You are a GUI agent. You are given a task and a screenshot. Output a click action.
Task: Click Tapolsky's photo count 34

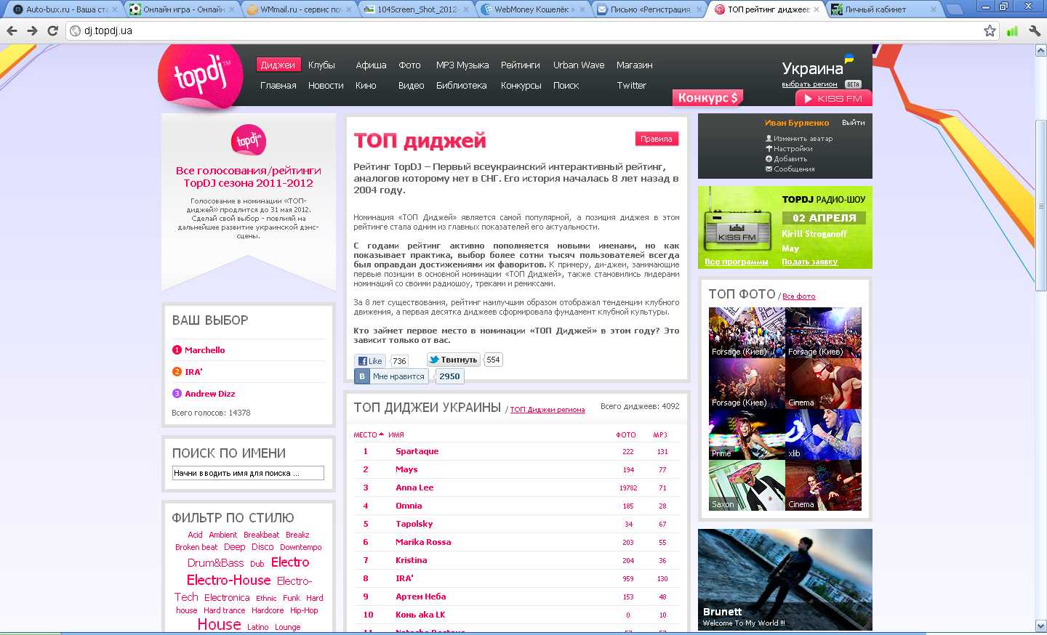pyautogui.click(x=628, y=525)
